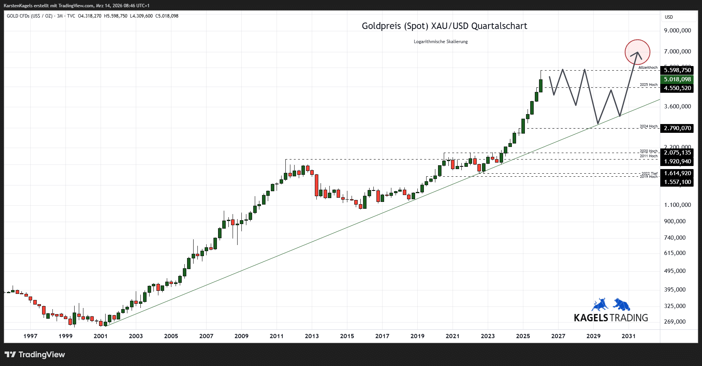Click the 2.790,070 price label
Image resolution: width=702 pixels, height=366 pixels.
click(677, 128)
